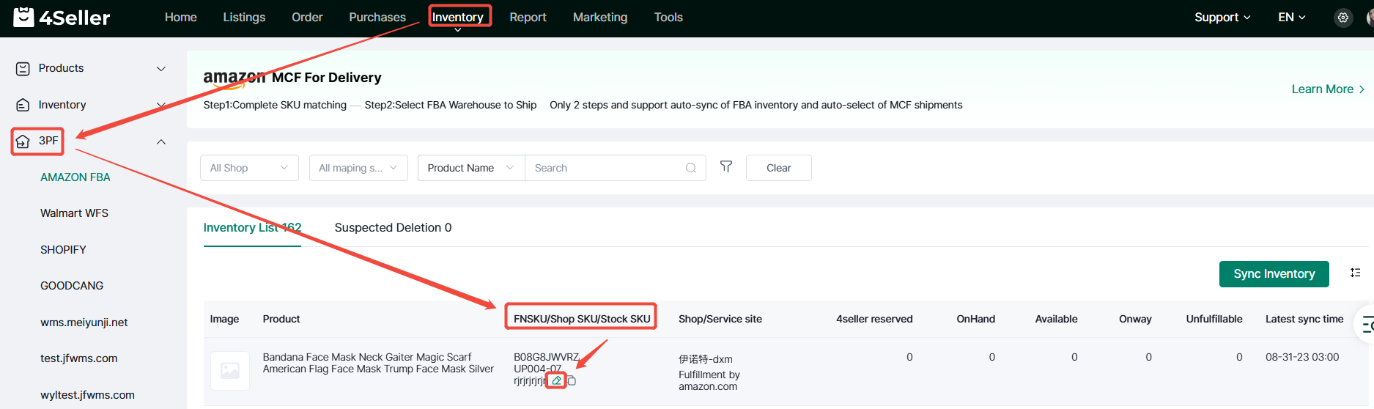Edit stock SKU pencil icon
Image resolution: width=1374 pixels, height=409 pixels.
(557, 380)
